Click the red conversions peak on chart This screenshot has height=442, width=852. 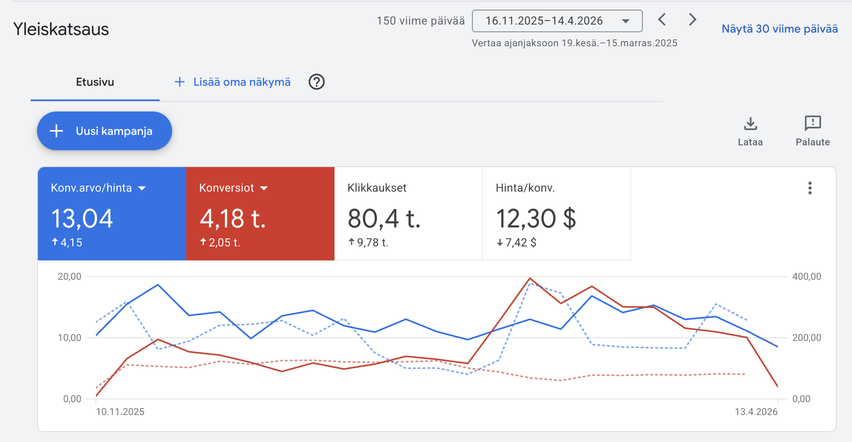coord(530,278)
